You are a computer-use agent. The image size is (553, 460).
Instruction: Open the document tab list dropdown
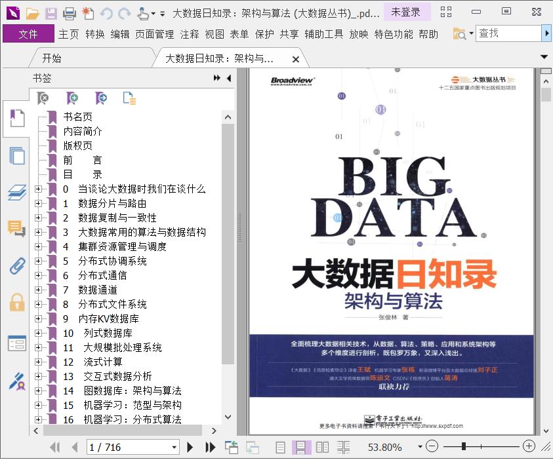click(x=544, y=57)
